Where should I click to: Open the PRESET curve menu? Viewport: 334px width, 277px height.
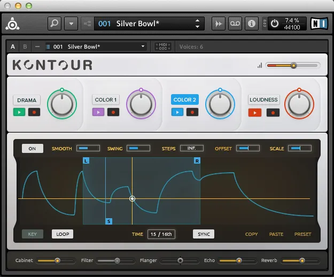(302, 234)
